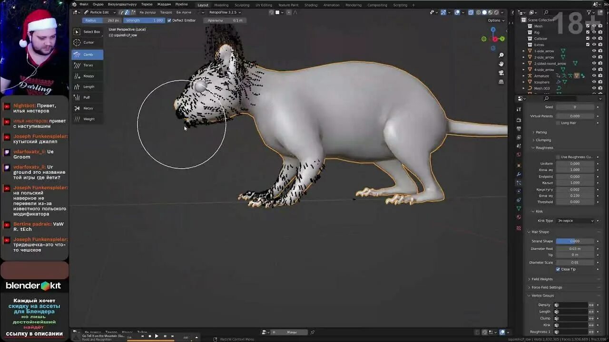Open the viewport Options button
The image size is (609, 342).
pos(496,20)
